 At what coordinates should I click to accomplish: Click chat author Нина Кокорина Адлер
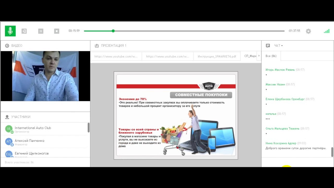click(x=281, y=143)
